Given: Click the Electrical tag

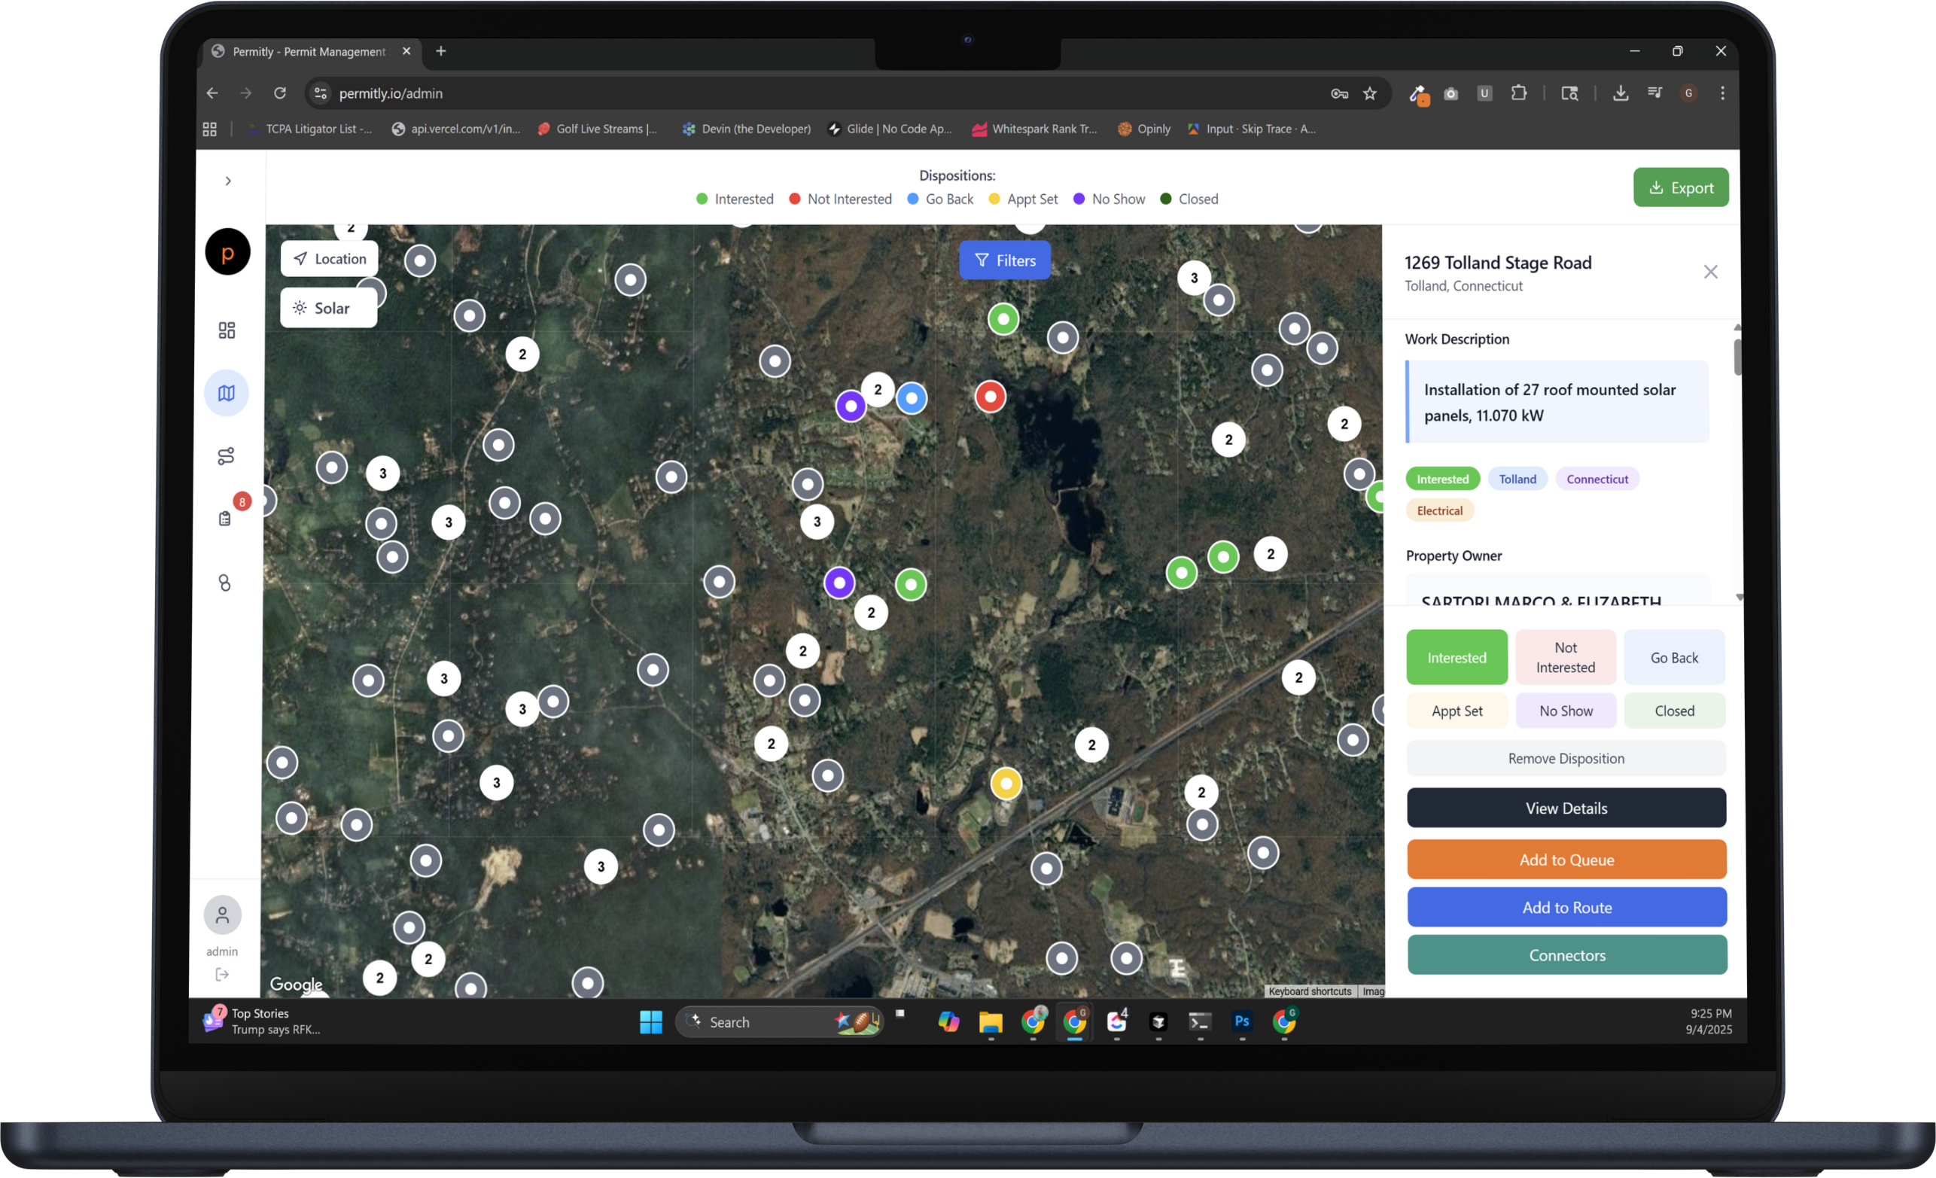Looking at the screenshot, I should [1439, 510].
